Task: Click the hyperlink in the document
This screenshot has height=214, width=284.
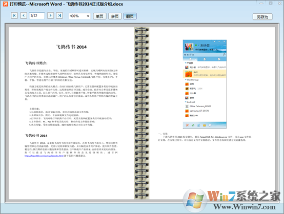Action: tap(44, 156)
